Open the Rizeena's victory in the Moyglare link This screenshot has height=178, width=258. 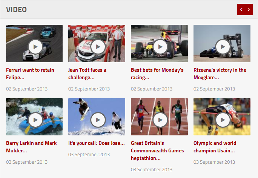pos(220,74)
